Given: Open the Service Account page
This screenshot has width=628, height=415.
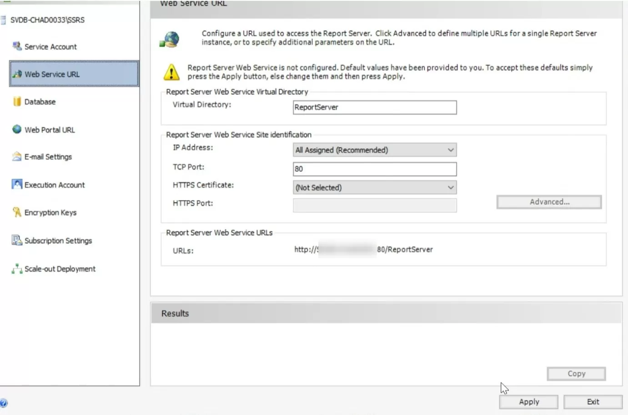Looking at the screenshot, I should tap(50, 46).
